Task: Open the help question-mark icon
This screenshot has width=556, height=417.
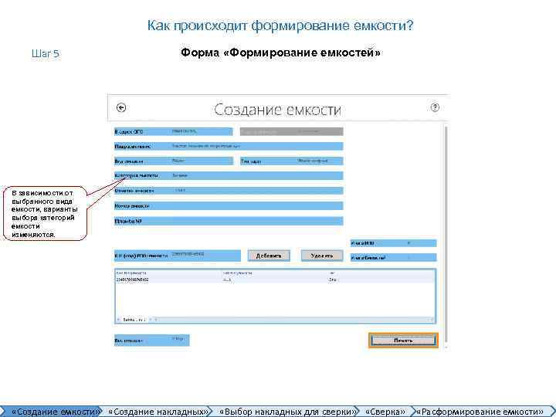Action: click(x=435, y=107)
